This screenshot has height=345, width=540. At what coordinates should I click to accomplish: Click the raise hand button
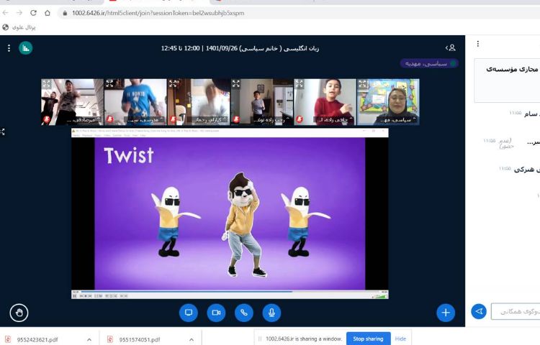pos(19,312)
